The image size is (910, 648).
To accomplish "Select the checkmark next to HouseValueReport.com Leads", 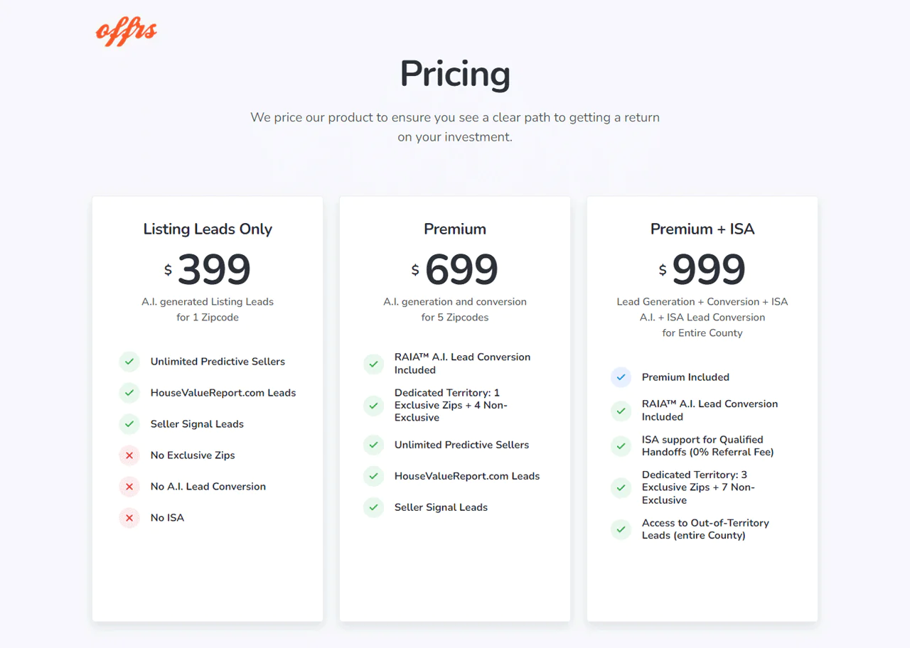I will (129, 393).
